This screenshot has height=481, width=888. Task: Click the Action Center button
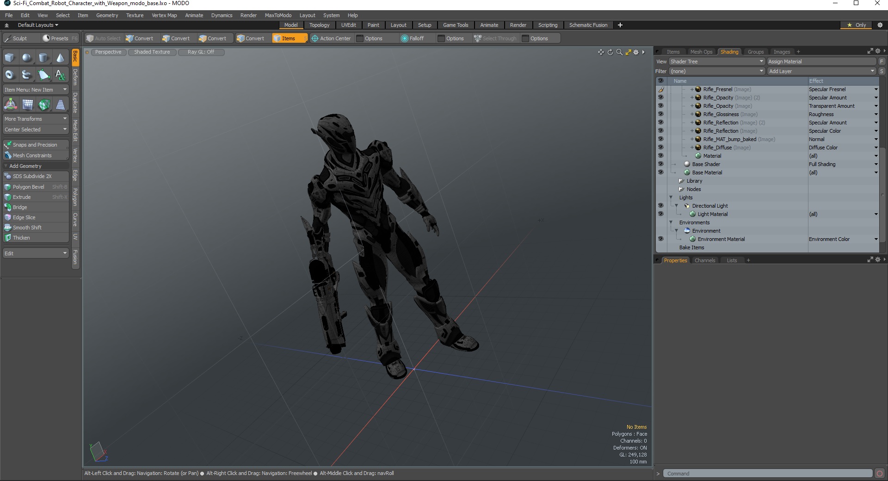pyautogui.click(x=331, y=38)
